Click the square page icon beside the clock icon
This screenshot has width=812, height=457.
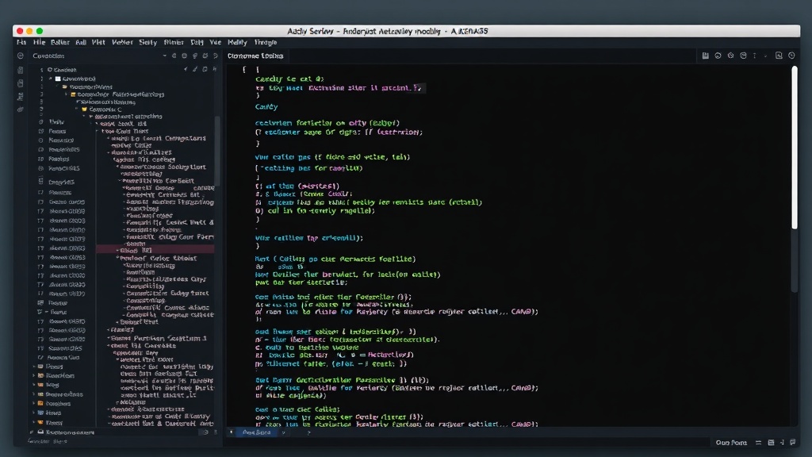point(779,56)
